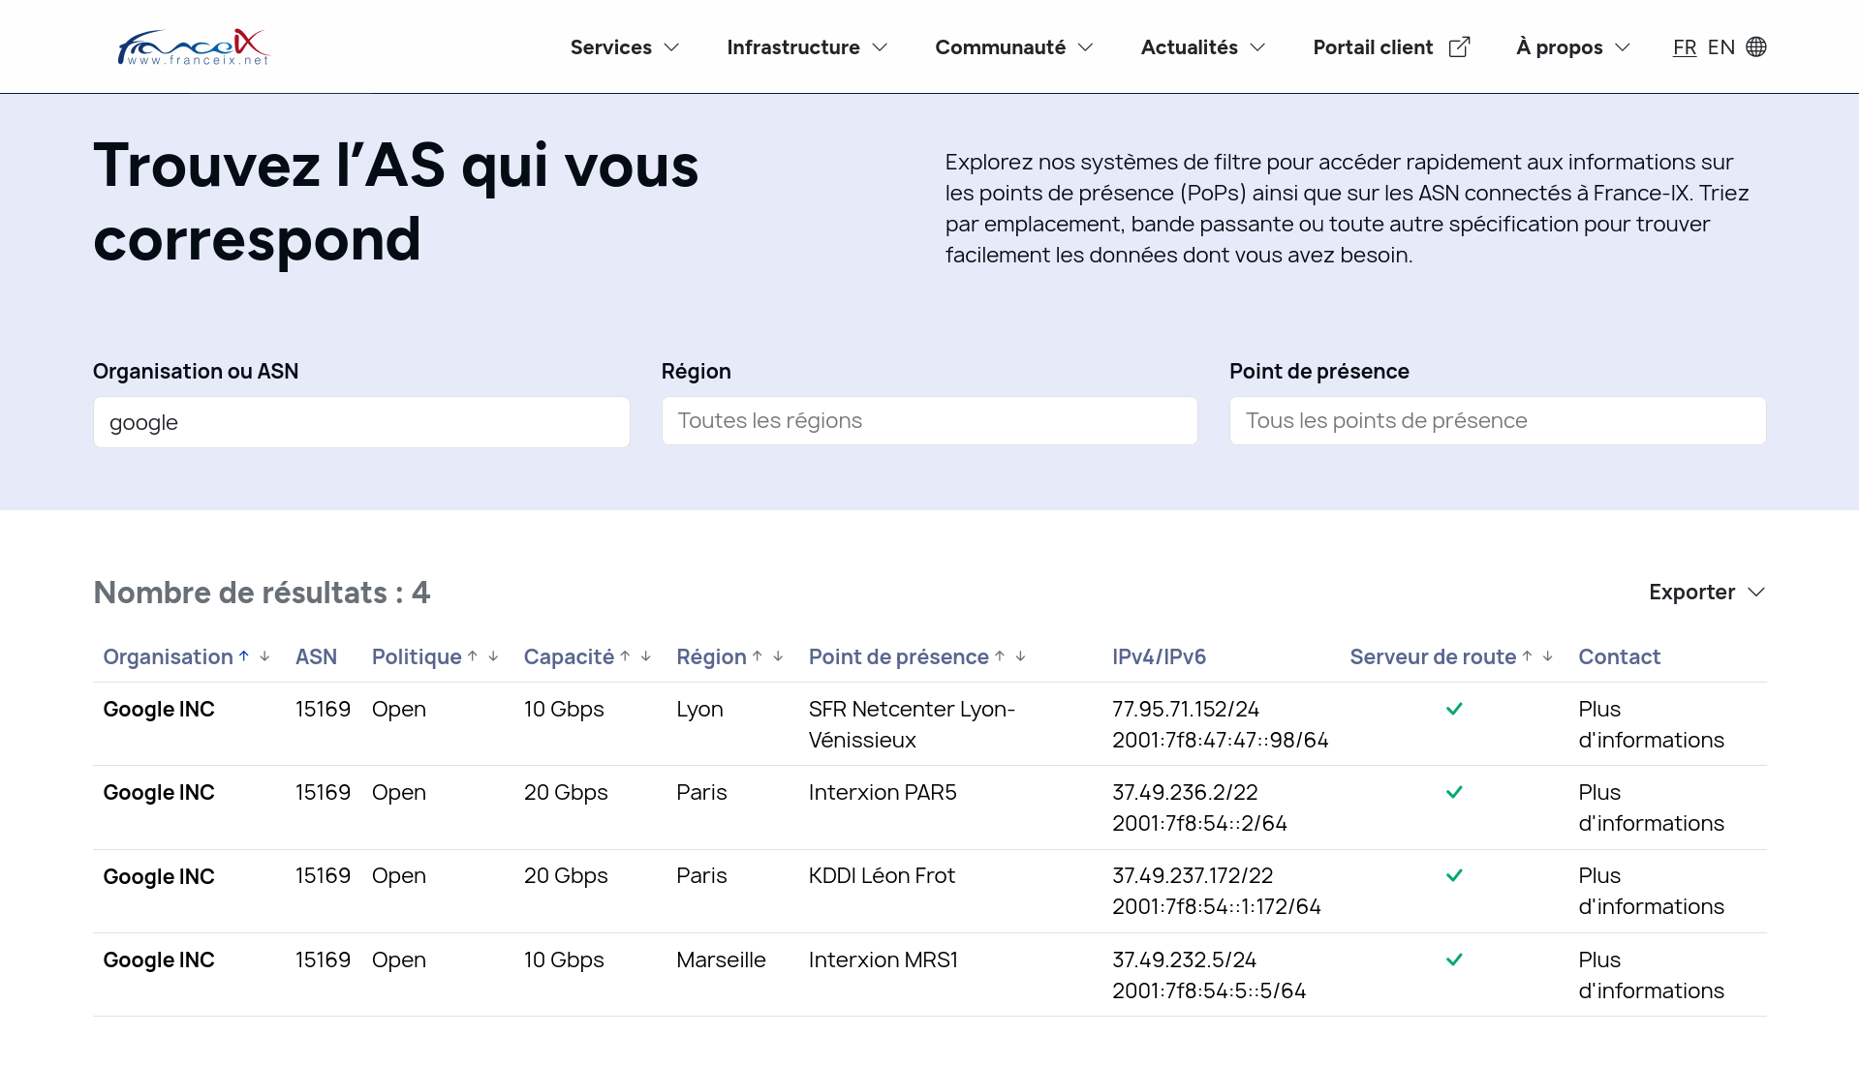Click the external link icon beside Portail client
Viewport: 1860px width, 1066px height.
pos(1459,46)
